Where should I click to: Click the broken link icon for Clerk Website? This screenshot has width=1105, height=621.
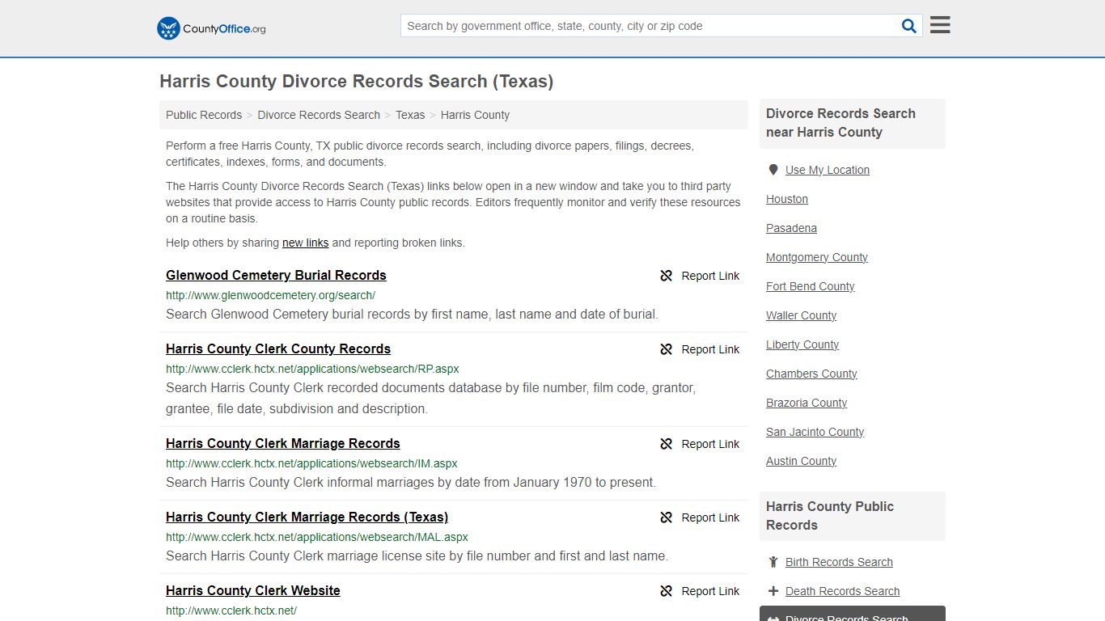coord(667,591)
